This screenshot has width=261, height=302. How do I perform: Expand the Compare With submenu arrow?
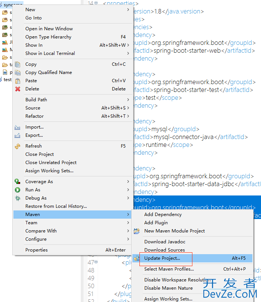(128, 231)
